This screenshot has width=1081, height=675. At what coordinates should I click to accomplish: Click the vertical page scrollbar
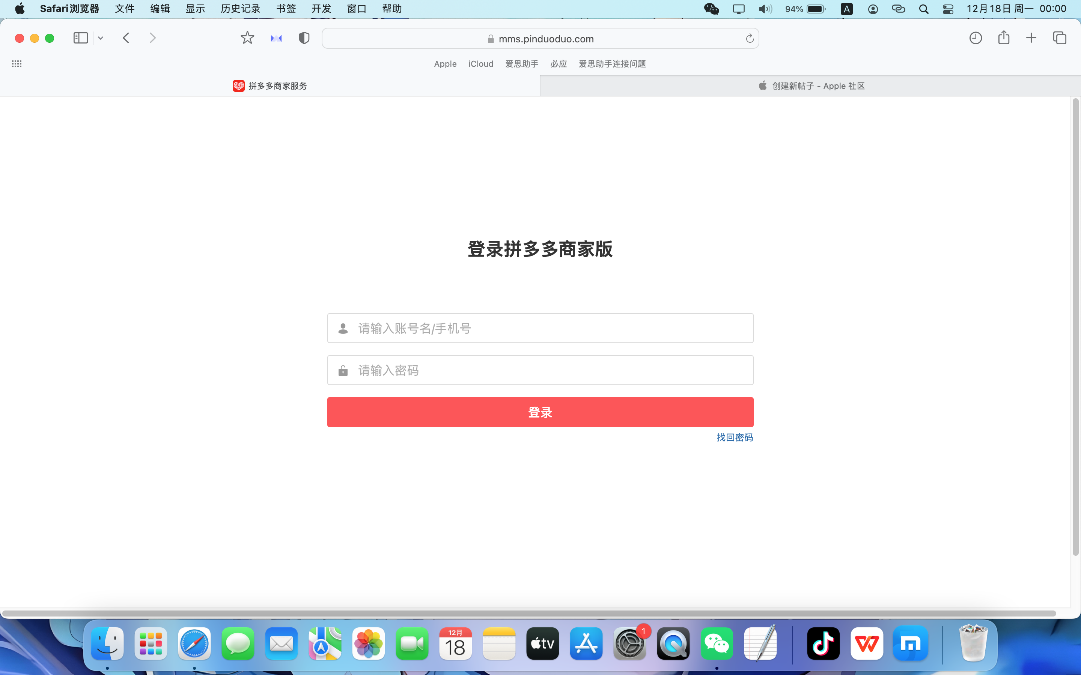coord(1075,326)
